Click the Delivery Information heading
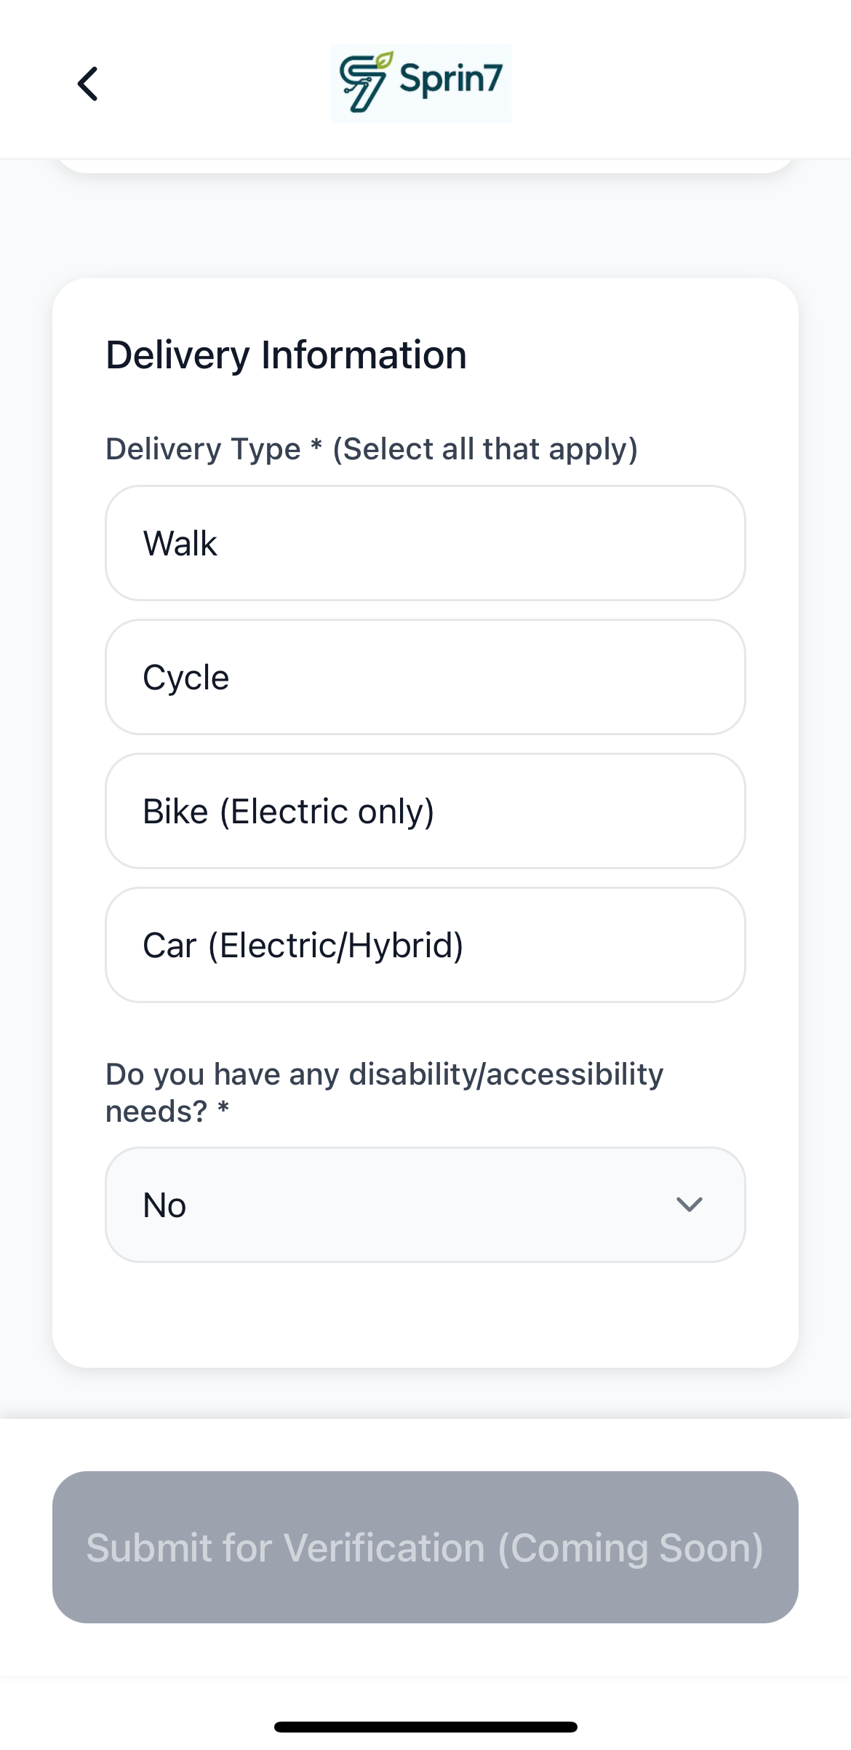Viewport: 851px width, 1750px height. point(286,355)
